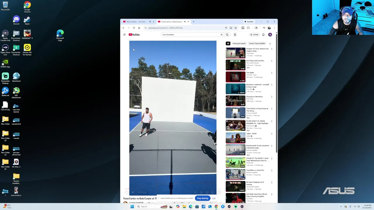Viewport: 374px width, 210px height.
Task: Open options for Chopper VS Tuna video
Action: [272, 49]
